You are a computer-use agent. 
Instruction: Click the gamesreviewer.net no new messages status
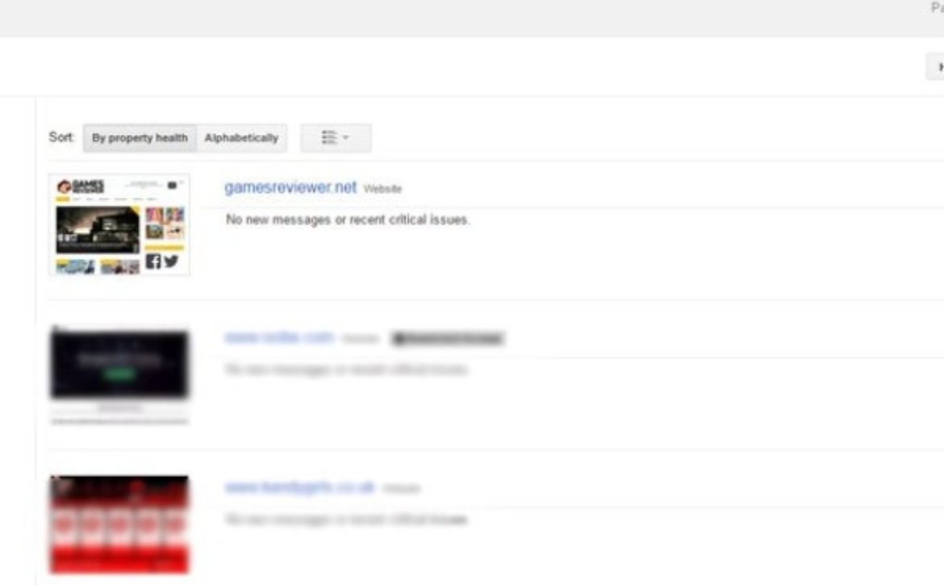(x=348, y=219)
